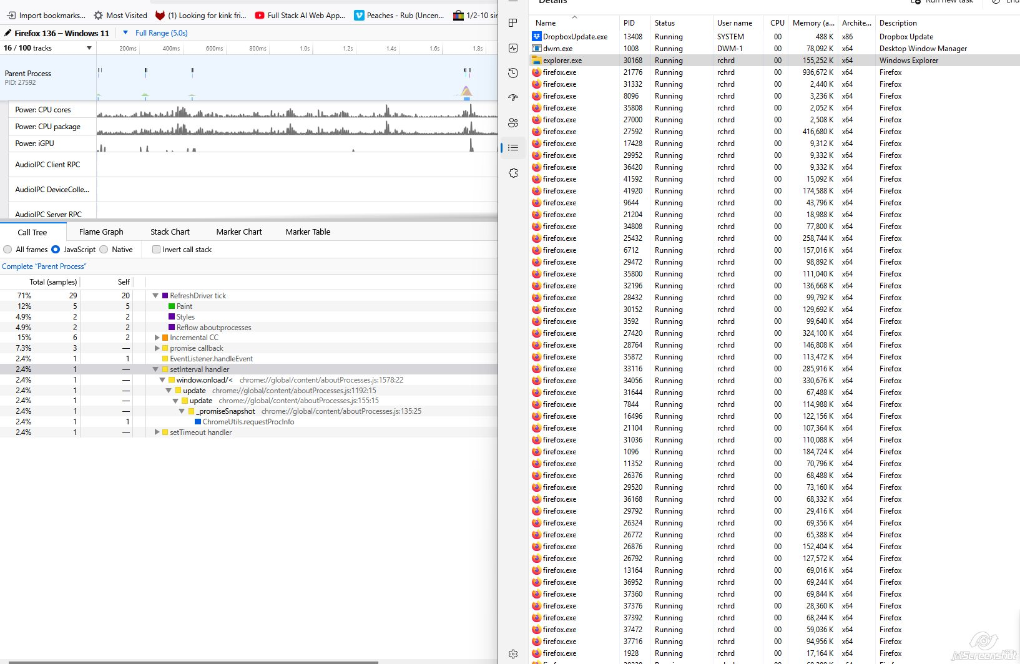The height and width of the screenshot is (664, 1020).
Task: Switch to the Marker Chart tab
Action: pyautogui.click(x=239, y=232)
